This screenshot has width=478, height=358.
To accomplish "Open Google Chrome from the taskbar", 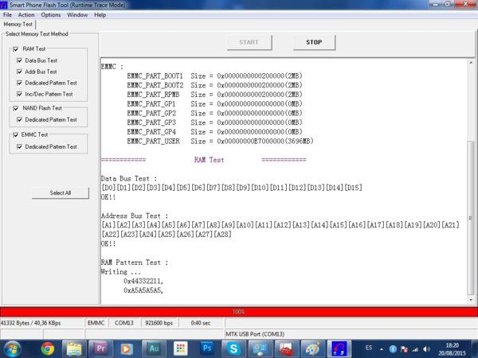I will click(48, 348).
